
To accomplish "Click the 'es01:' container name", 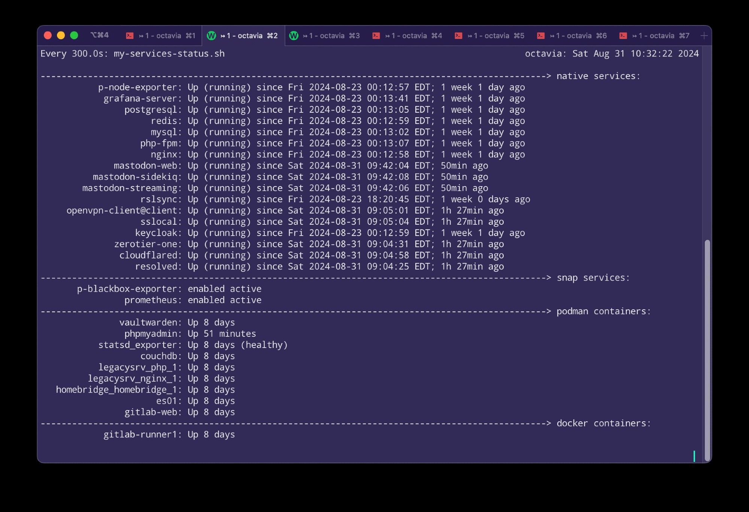I will click(x=169, y=401).
